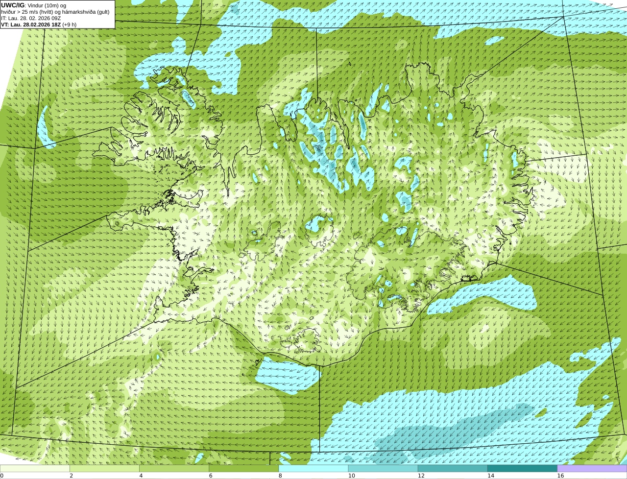Click the legend label "2"
The image size is (627, 479).
pyautogui.click(x=71, y=476)
